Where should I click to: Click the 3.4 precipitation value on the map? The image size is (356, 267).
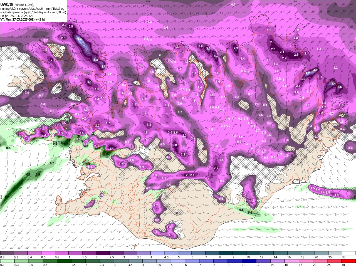(333, 83)
